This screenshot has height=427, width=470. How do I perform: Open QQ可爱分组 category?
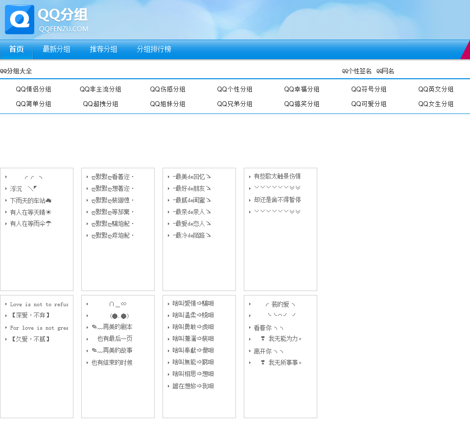tap(369, 104)
